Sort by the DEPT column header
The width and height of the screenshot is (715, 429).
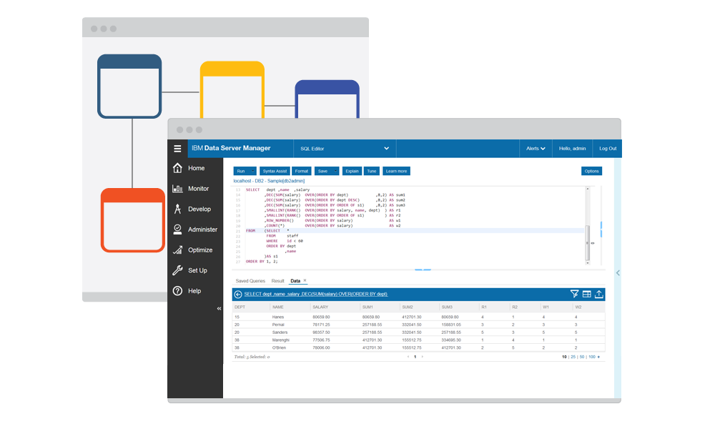pos(240,307)
